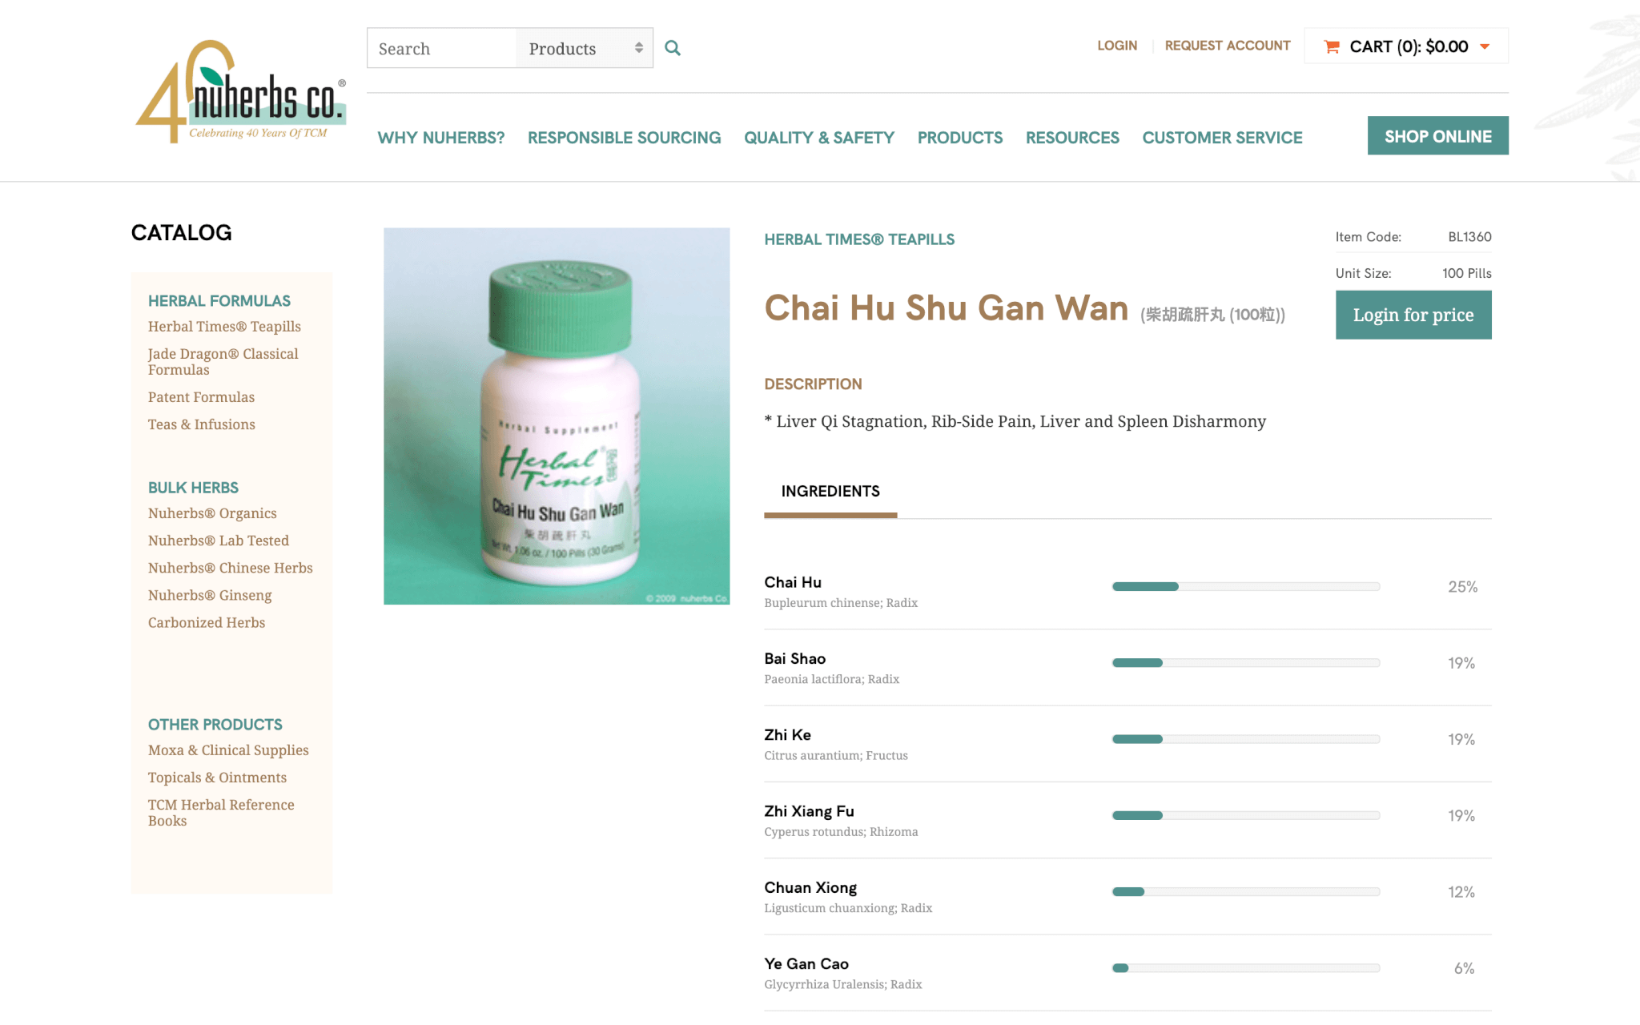
Task: Click the Chai Hu percentage bar
Action: coord(1245,586)
